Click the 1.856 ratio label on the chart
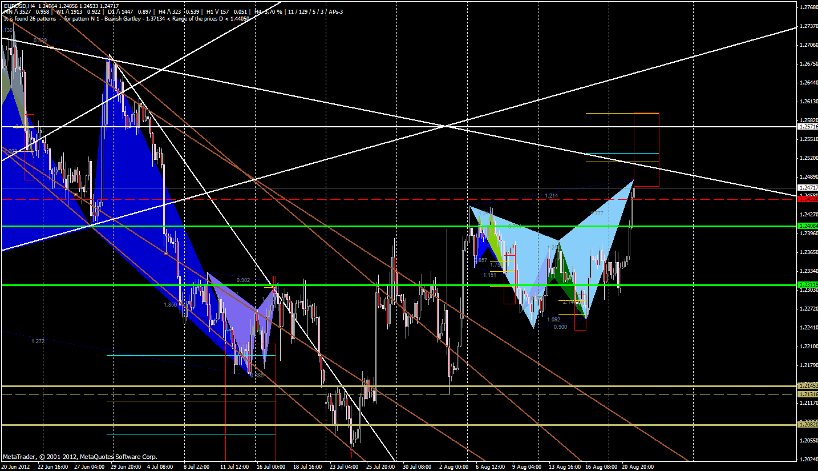 (170, 305)
